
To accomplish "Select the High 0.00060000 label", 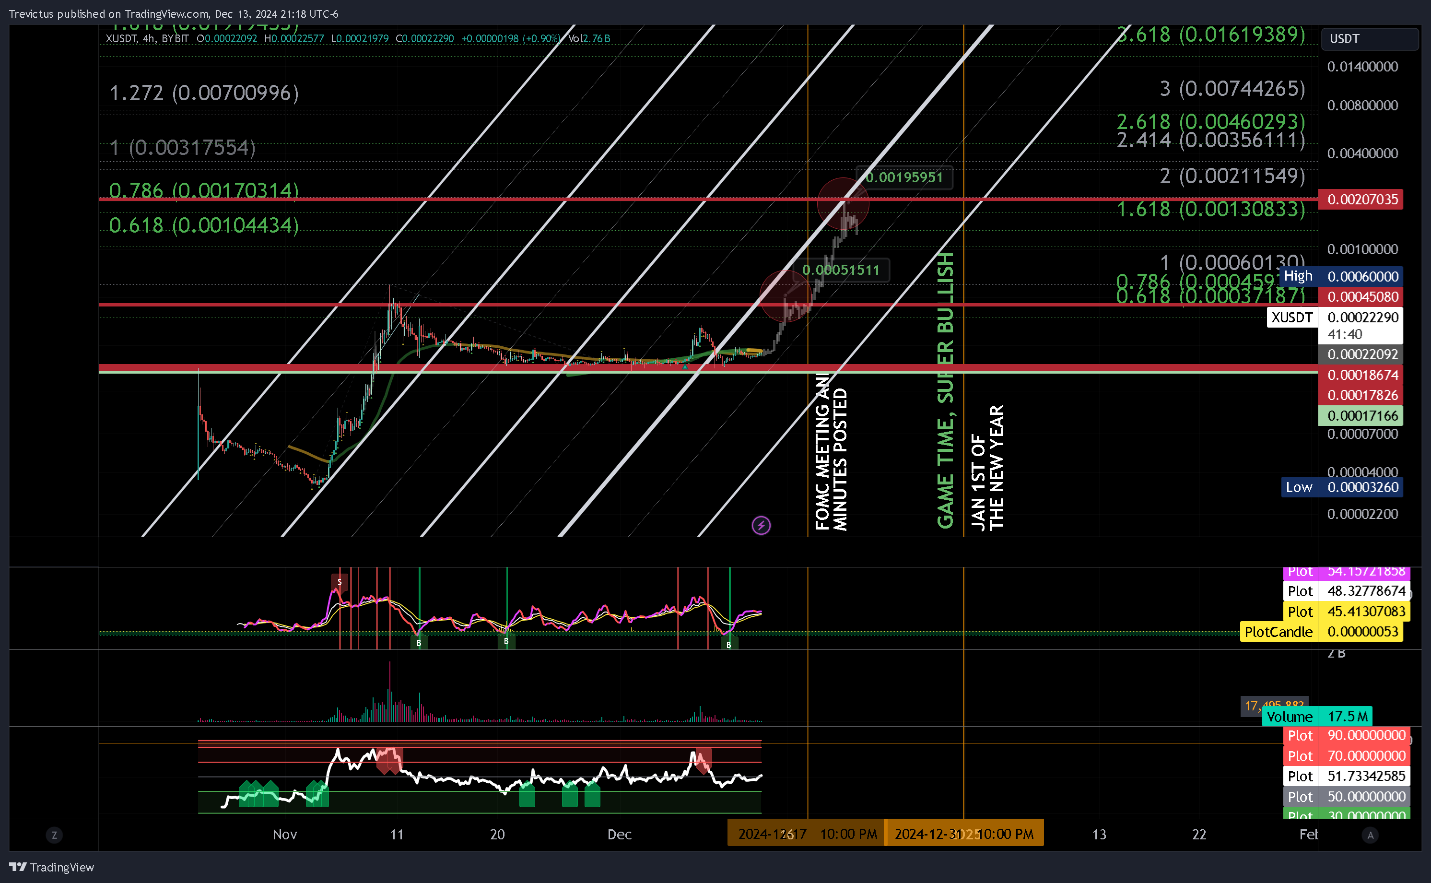I will pyautogui.click(x=1341, y=276).
